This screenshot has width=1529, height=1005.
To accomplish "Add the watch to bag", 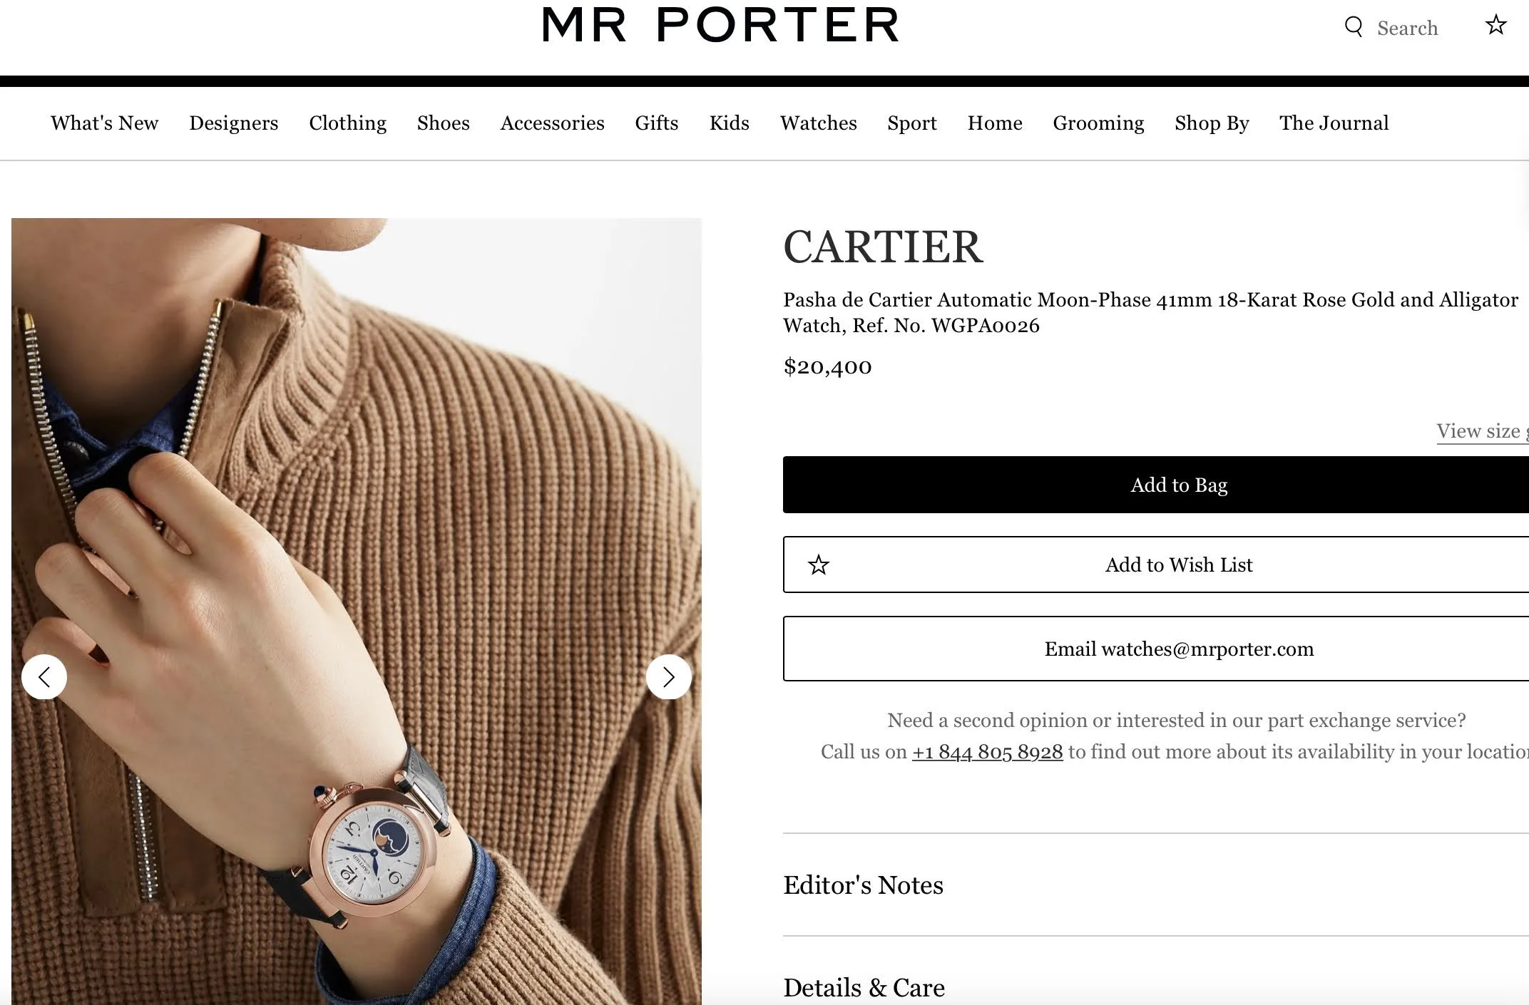I will click(x=1156, y=485).
